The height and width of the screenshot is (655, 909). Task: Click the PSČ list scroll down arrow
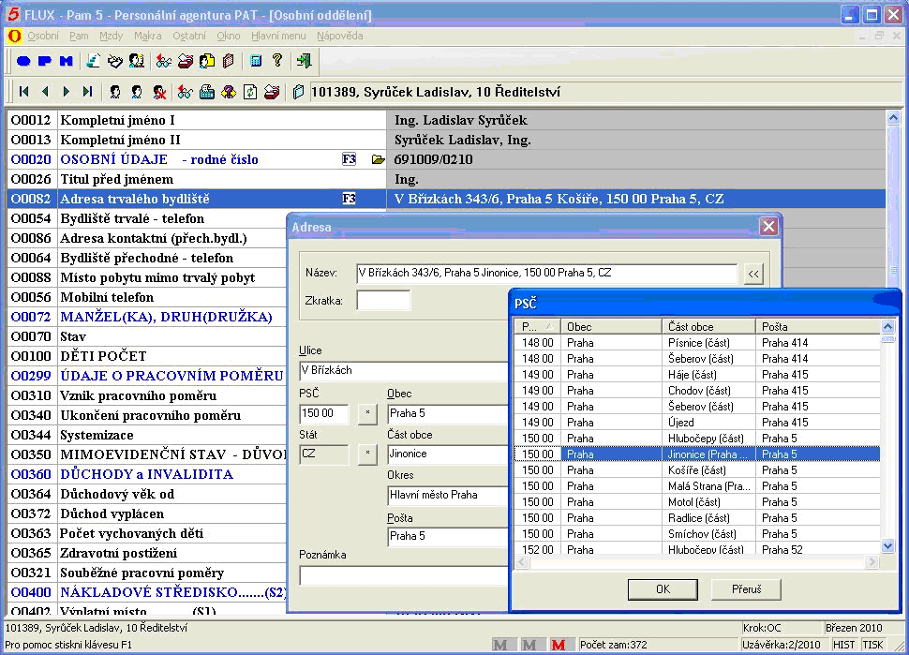(888, 546)
